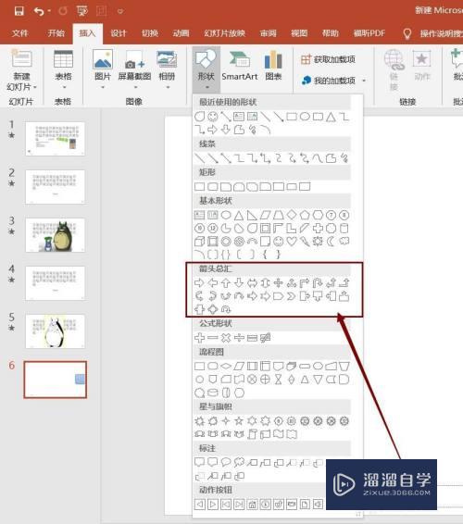The width and height of the screenshot is (463, 524).
Task: Switch to the 审阅 ribbon tab
Action: 269,33
